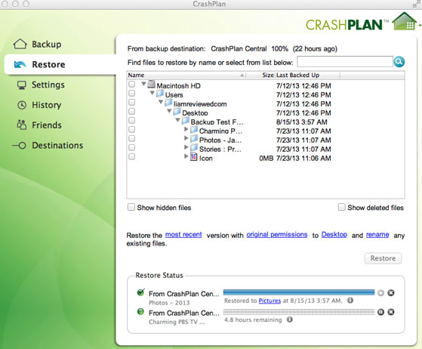Screen dimensions: 422x349
Task: Collapse the Users folder node
Action: point(152,93)
